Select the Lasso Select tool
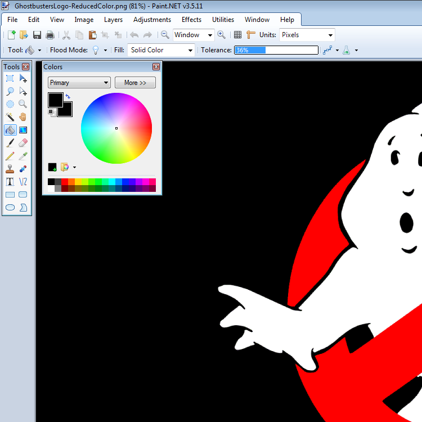The height and width of the screenshot is (422, 422). (10, 91)
